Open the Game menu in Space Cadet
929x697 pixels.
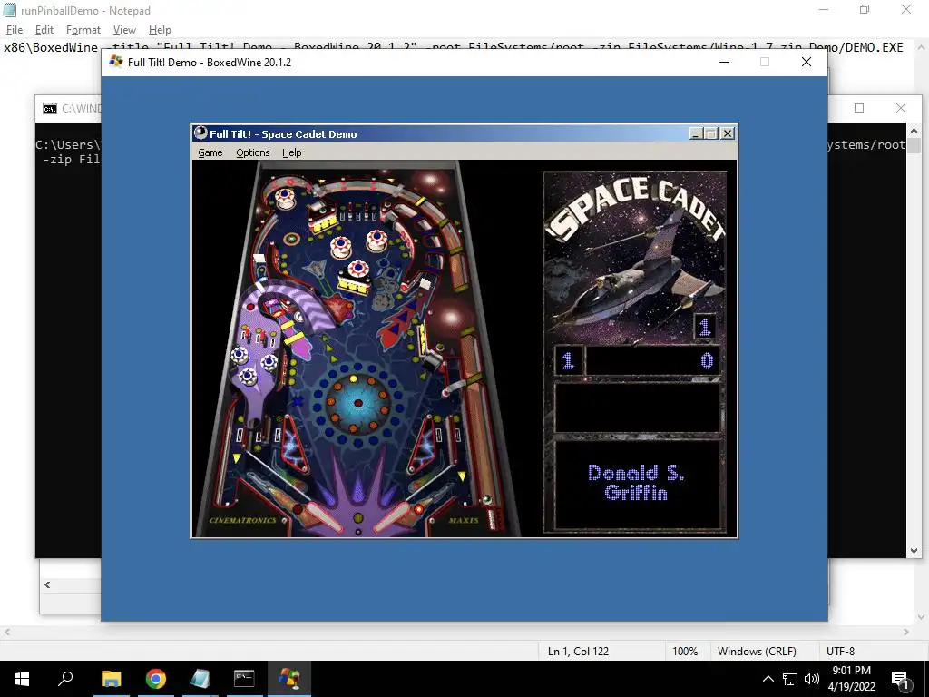210,152
